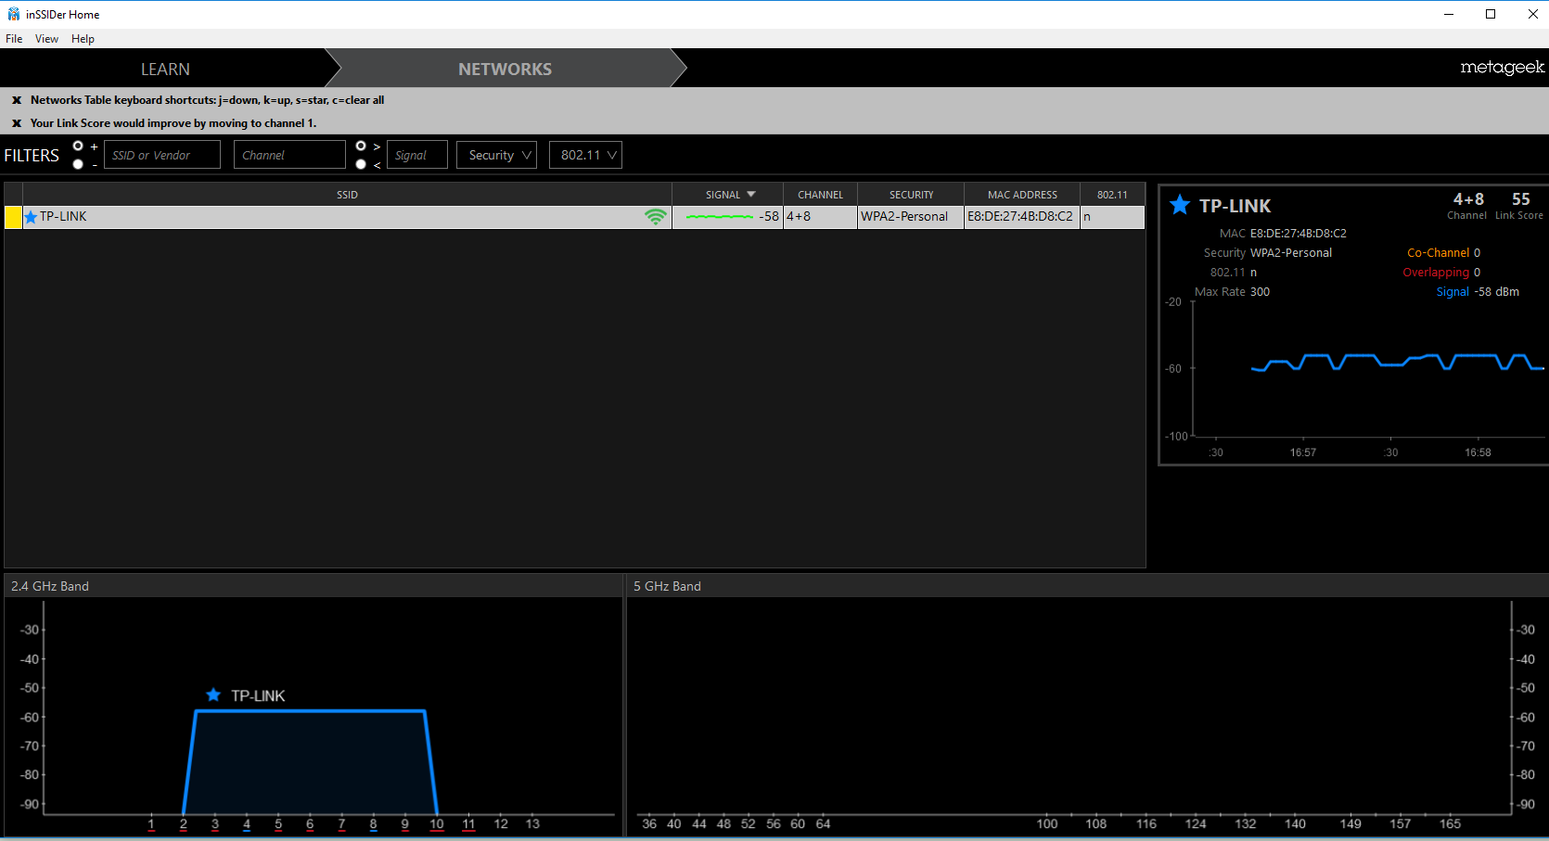Select the greater-than signal filter radio button
The image size is (1549, 841).
tap(361, 146)
